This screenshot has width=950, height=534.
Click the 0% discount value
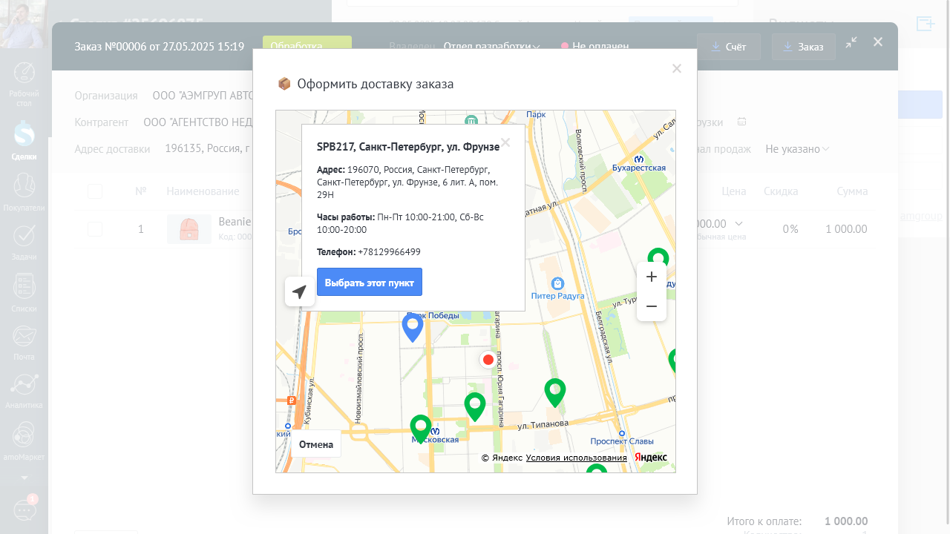(790, 229)
